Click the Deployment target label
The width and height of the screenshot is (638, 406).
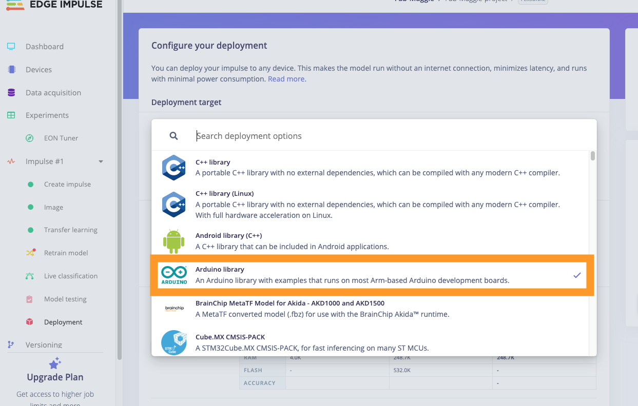(186, 103)
